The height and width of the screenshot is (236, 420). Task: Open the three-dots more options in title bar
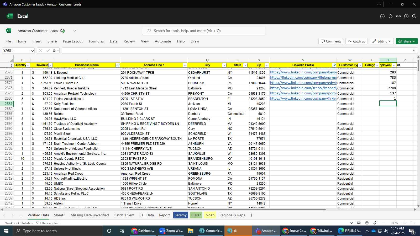pyautogui.click(x=379, y=4)
